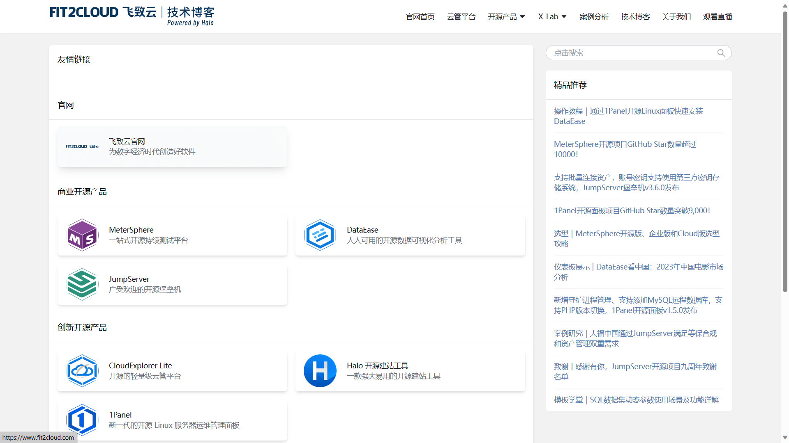The image size is (789, 443).
Task: Open 技术博客 navigation item
Action: [635, 17]
